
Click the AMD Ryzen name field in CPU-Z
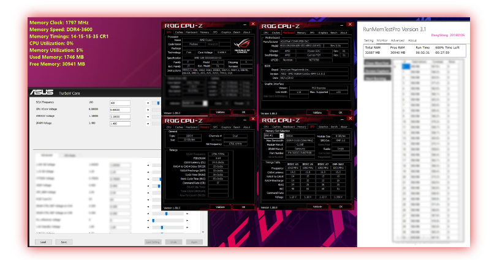click(x=206, y=40)
